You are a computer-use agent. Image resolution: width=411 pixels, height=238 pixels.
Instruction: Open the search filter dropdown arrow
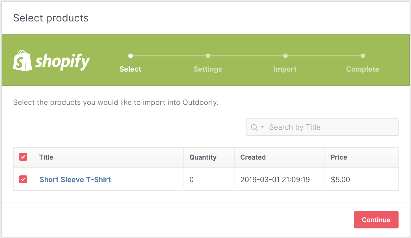262,127
